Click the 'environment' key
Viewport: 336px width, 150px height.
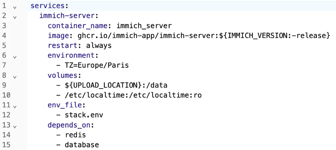point(71,55)
